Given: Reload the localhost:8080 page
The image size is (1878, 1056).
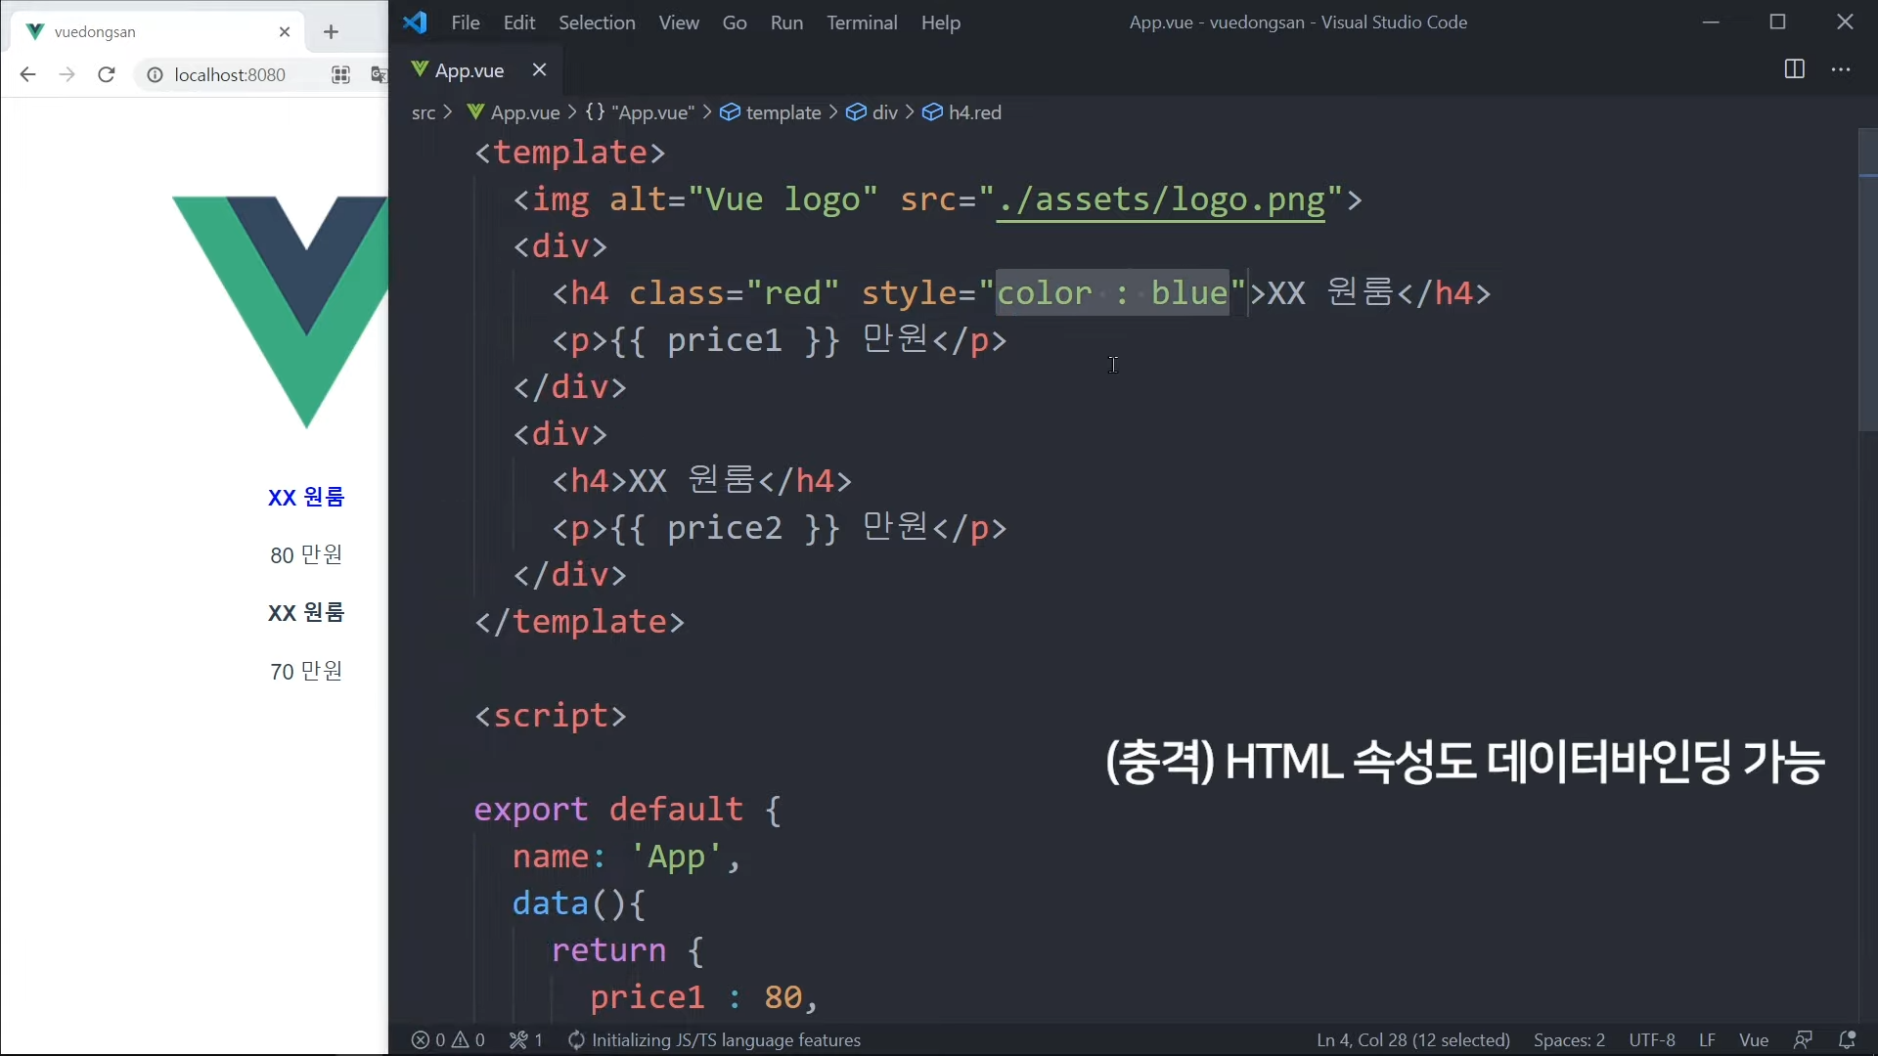Looking at the screenshot, I should coord(107,74).
